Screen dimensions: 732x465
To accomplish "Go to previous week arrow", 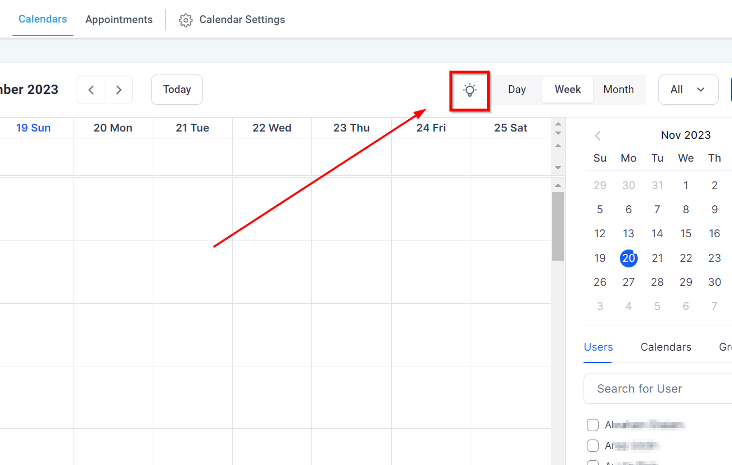I will (91, 90).
